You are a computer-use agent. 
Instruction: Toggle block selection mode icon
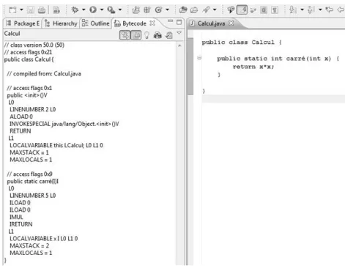click(264, 10)
